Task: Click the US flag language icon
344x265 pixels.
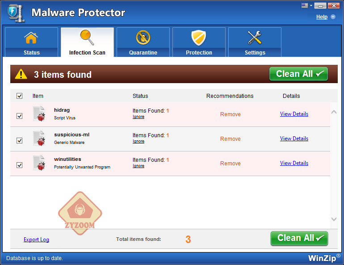Action: point(305,5)
